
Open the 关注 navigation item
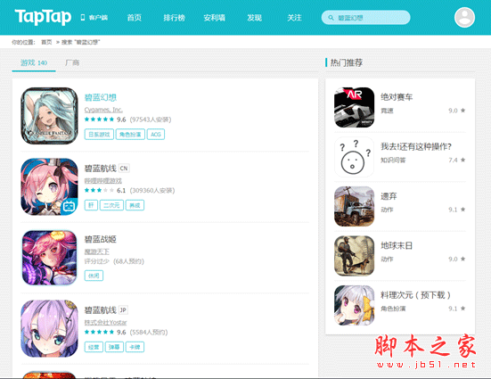pos(294,18)
